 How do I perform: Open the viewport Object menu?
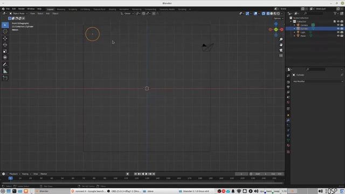point(55,13)
